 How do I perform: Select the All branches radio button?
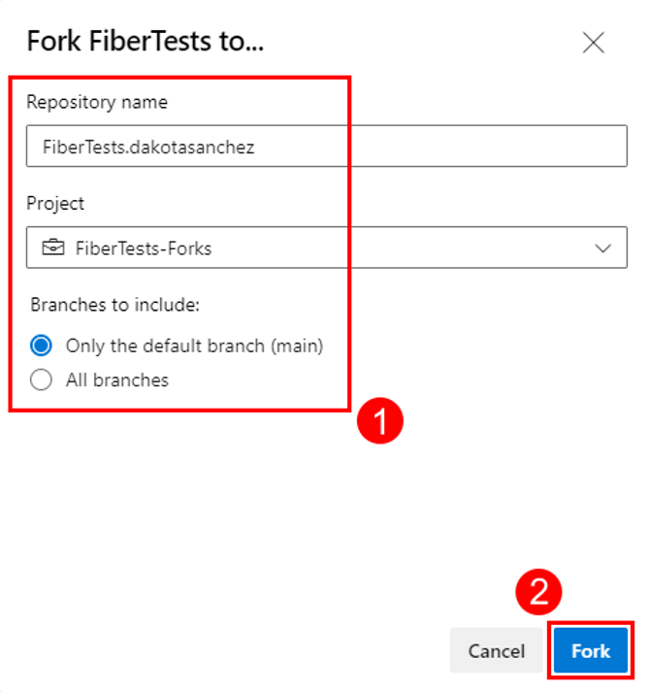point(41,379)
